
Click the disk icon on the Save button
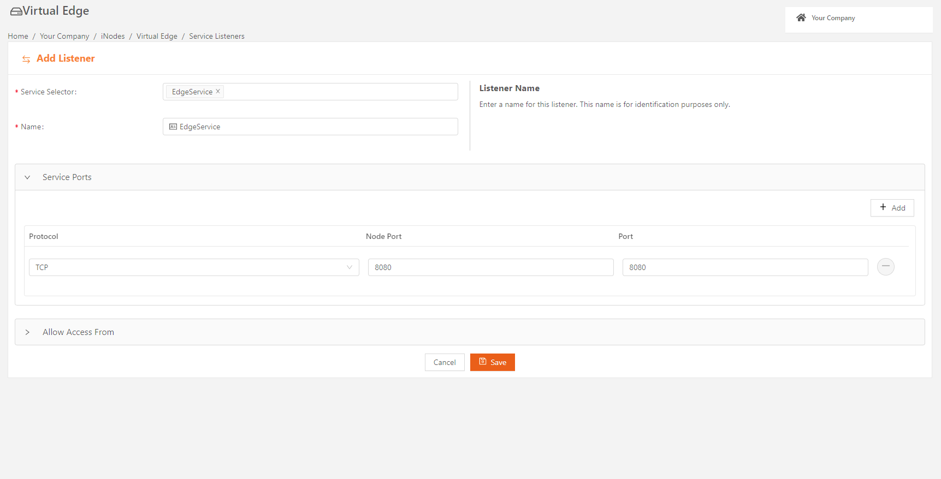[x=483, y=362]
